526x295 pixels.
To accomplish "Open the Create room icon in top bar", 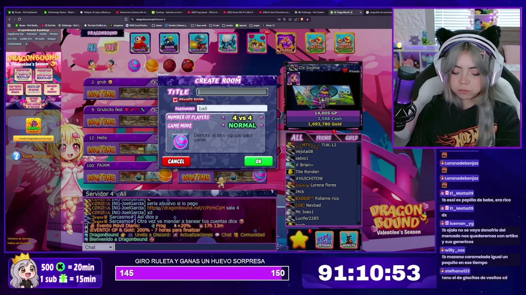I will [x=140, y=43].
